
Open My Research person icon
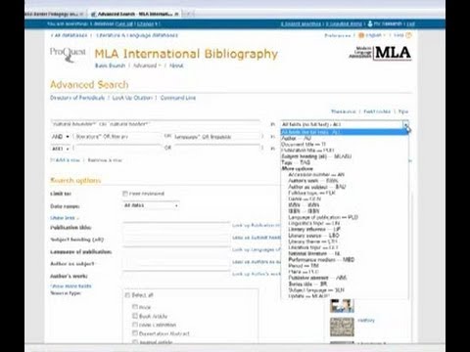tap(370, 23)
